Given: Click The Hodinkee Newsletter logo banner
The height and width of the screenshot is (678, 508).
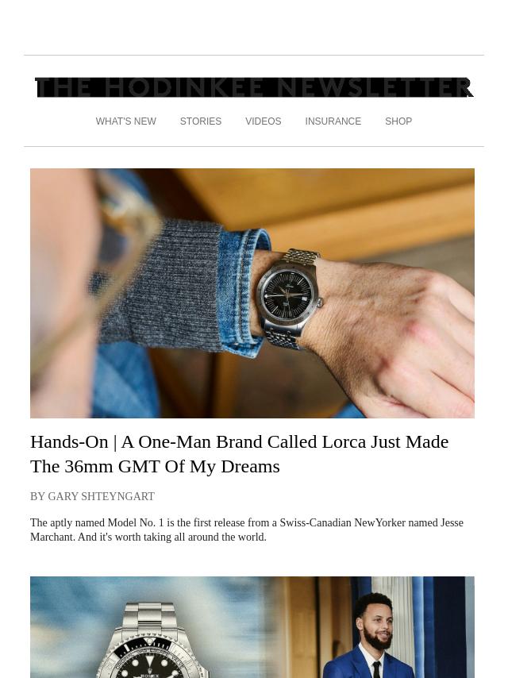Looking at the screenshot, I should pyautogui.click(x=254, y=87).
